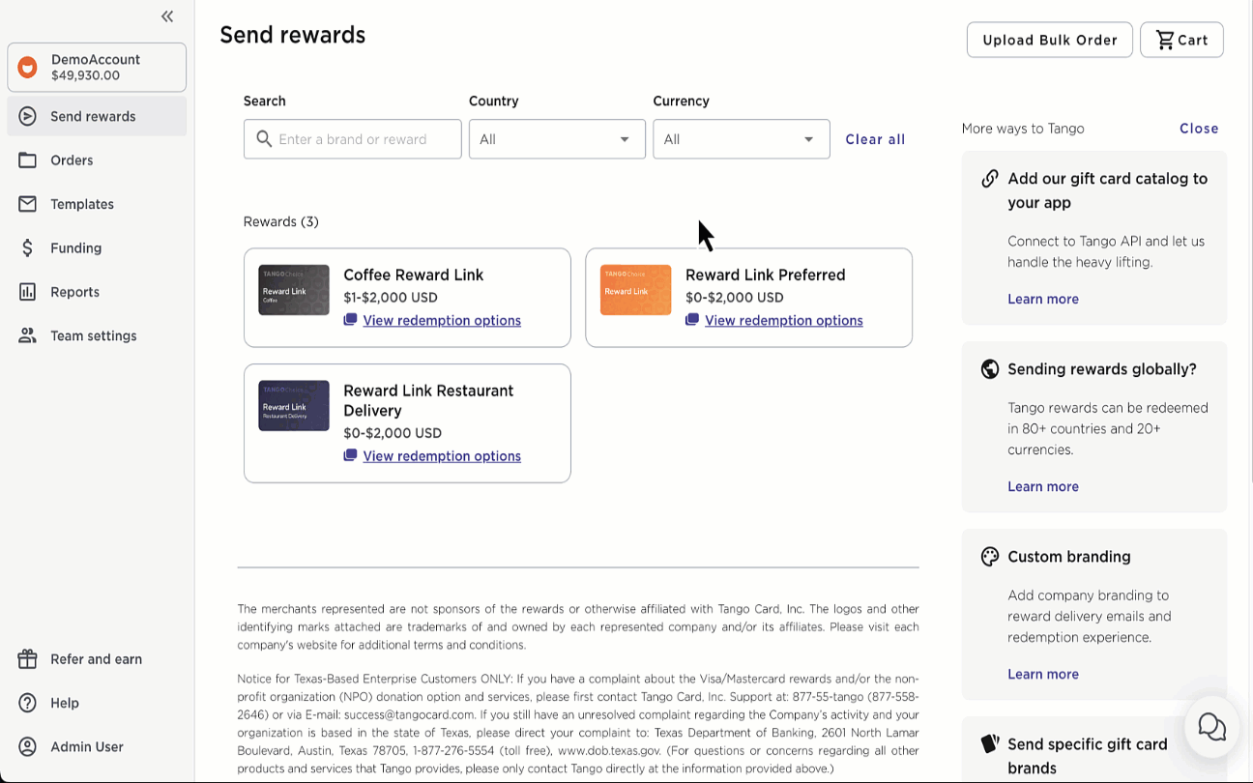Image resolution: width=1253 pixels, height=783 pixels.
Task: Click the Send rewards page heading
Action: pos(293,35)
